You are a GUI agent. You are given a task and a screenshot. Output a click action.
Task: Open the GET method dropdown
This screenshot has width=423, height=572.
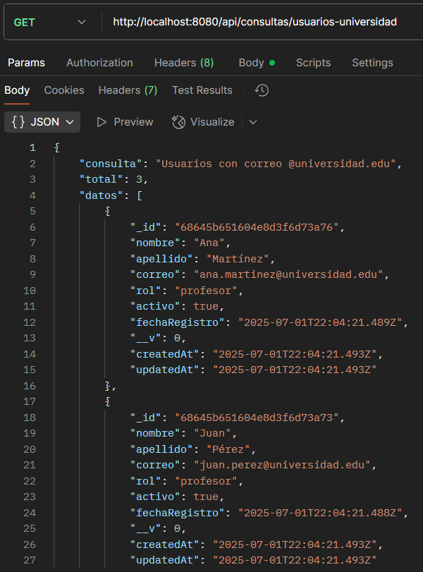click(x=49, y=23)
